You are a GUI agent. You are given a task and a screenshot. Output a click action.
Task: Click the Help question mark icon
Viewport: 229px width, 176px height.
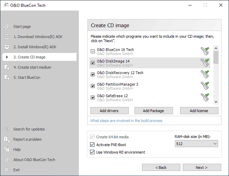(7, 149)
